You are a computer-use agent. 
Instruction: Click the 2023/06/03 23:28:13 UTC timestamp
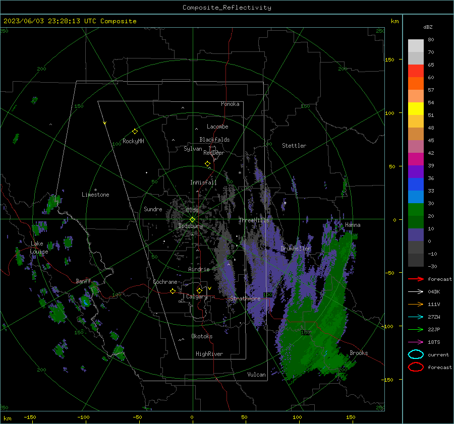click(44, 21)
